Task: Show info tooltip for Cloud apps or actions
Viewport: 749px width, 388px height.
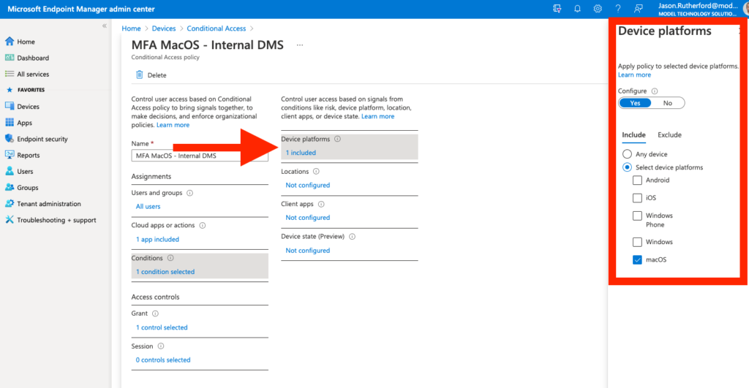Action: (x=202, y=226)
